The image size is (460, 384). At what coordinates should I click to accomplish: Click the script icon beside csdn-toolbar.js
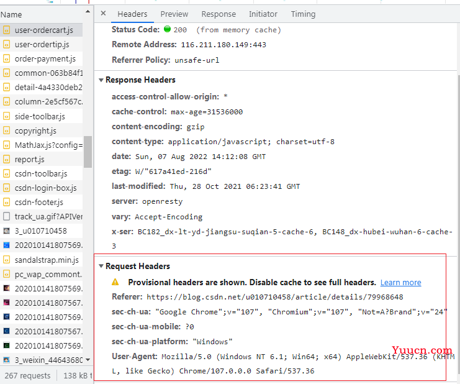coord(6,173)
